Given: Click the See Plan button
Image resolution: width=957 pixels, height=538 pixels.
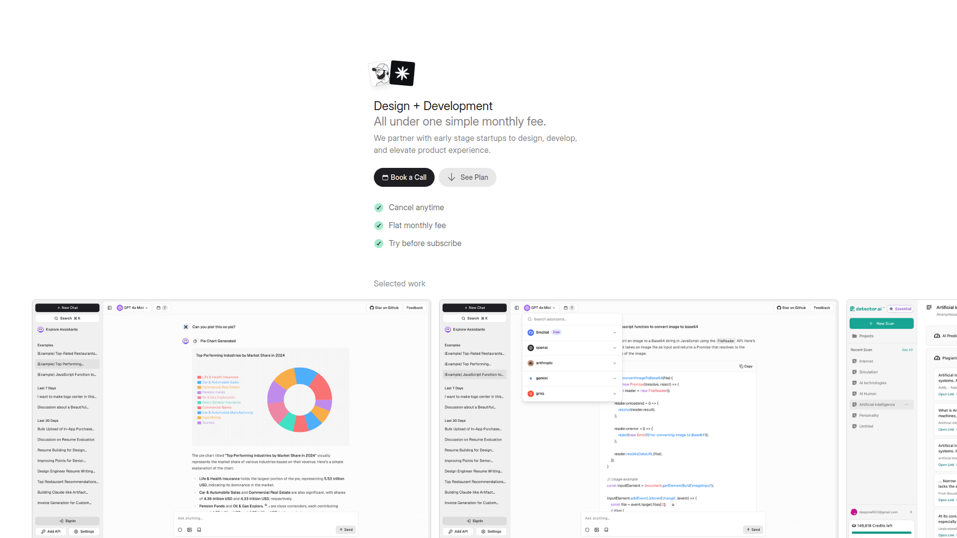Looking at the screenshot, I should coord(467,177).
